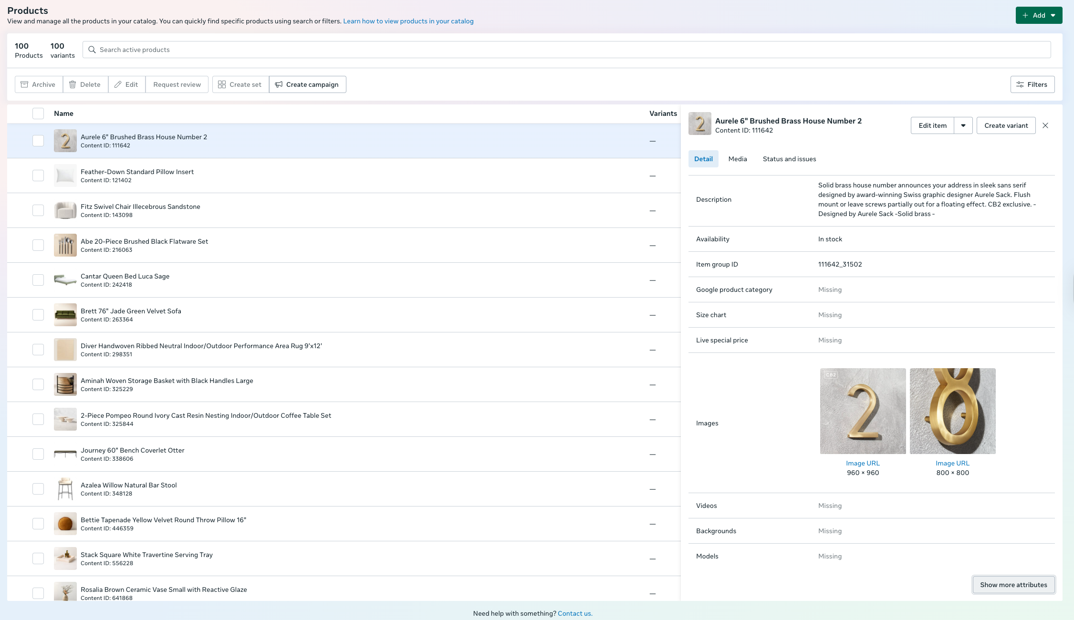Open the catalog products help link
1074x620 pixels.
408,21
